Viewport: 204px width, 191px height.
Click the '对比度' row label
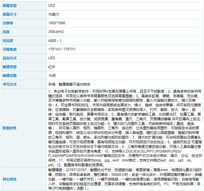[8, 41]
